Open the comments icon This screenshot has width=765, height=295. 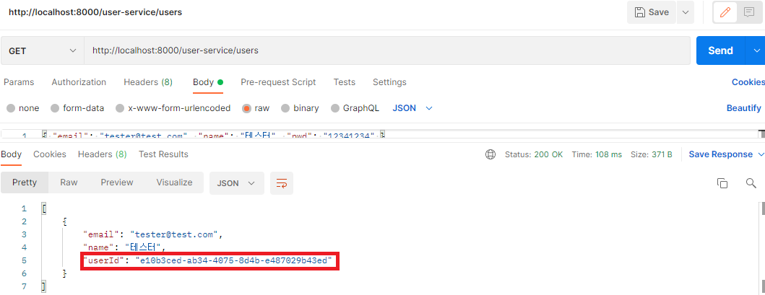(x=749, y=12)
